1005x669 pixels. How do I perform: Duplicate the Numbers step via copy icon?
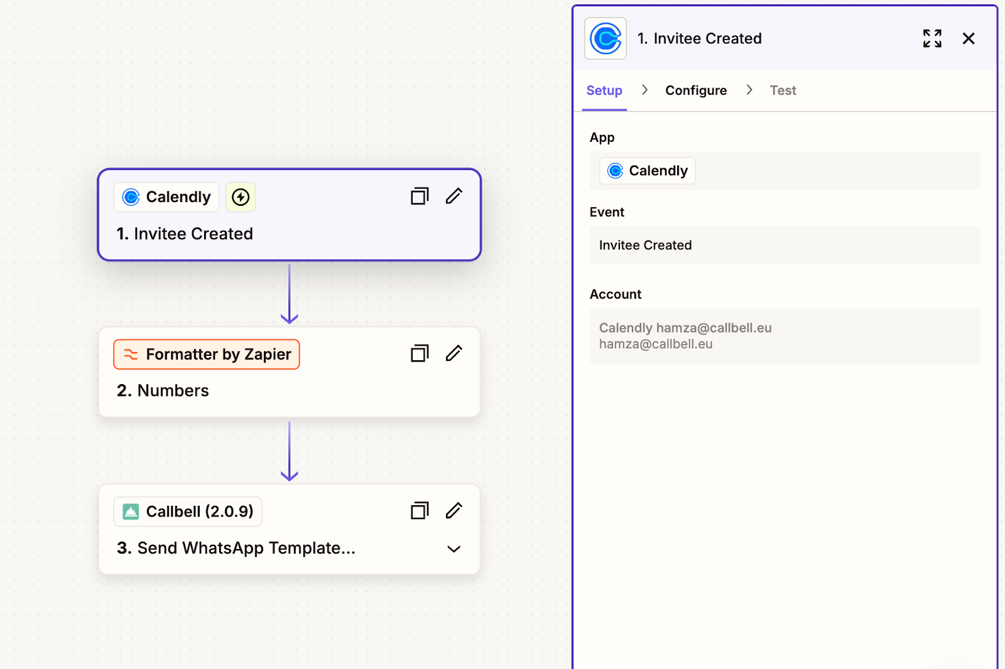click(420, 354)
